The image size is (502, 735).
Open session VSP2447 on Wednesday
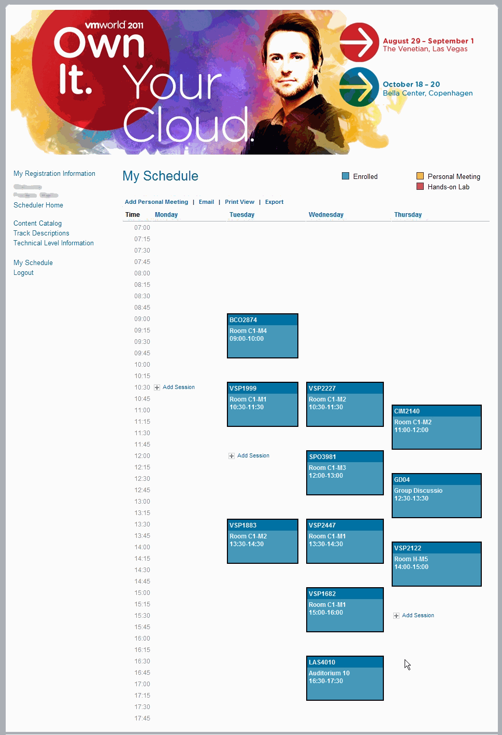[345, 541]
